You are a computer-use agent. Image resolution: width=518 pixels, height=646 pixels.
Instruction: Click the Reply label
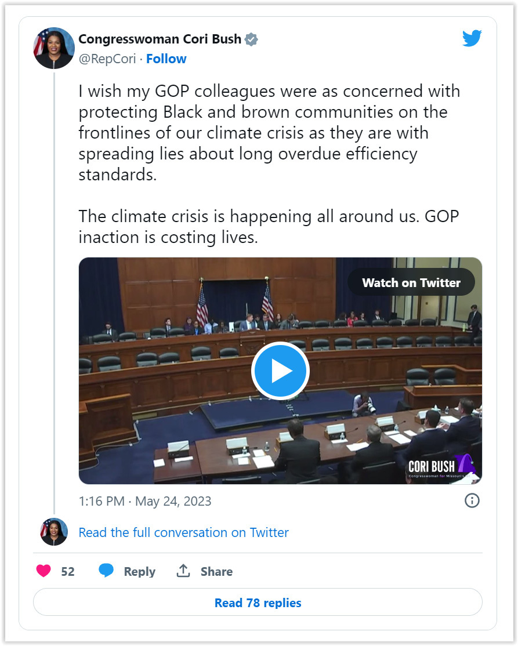140,571
